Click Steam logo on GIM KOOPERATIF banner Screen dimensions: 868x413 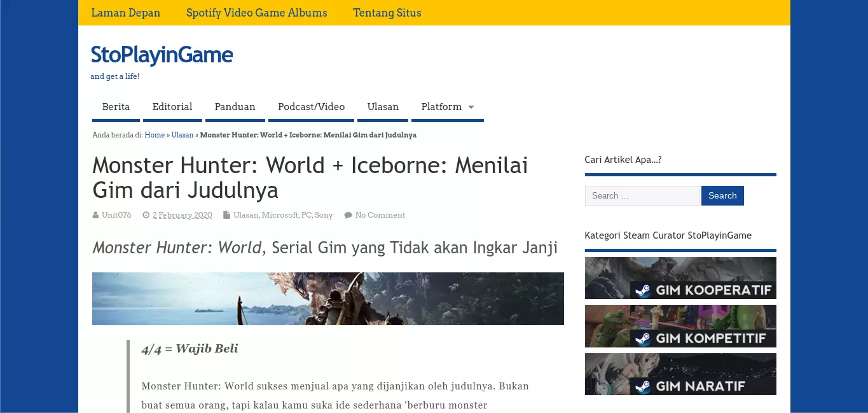[x=643, y=291]
